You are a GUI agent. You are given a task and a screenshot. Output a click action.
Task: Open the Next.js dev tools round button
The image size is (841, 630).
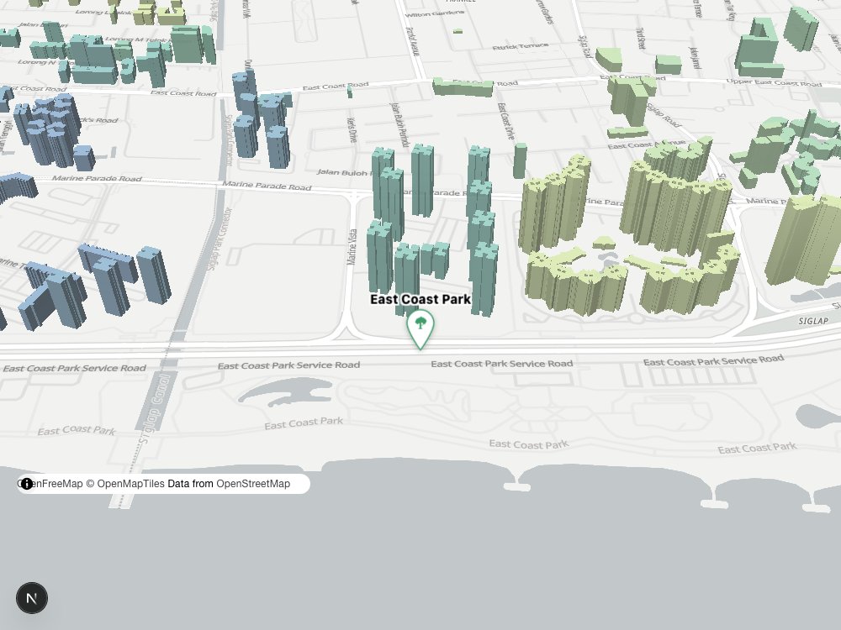pos(32,598)
